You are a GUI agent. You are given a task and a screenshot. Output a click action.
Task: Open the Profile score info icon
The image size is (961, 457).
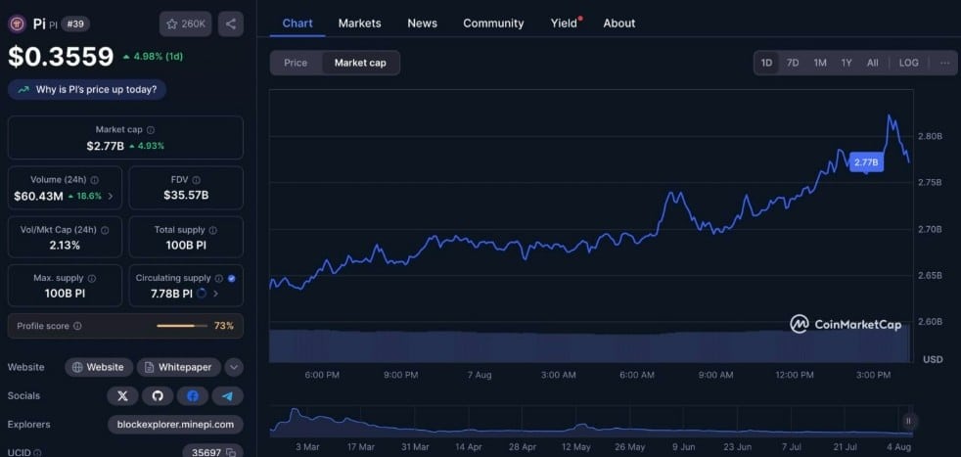[77, 326]
